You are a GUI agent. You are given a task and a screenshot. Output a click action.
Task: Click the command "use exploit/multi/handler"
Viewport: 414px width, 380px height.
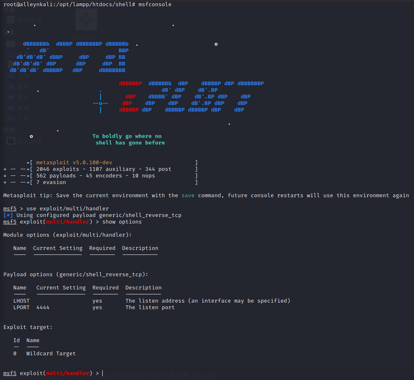point(68,209)
